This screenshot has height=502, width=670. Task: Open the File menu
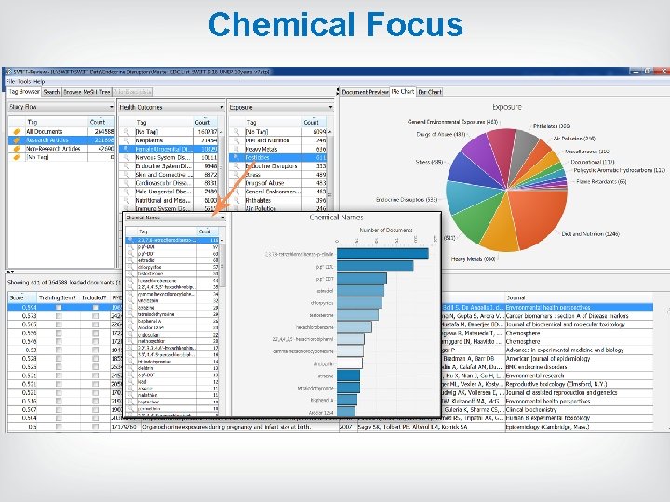click(x=10, y=81)
